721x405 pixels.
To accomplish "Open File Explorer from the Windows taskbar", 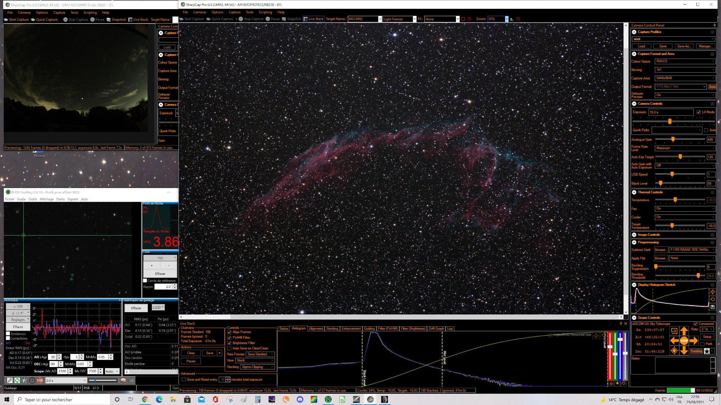I will (173, 399).
